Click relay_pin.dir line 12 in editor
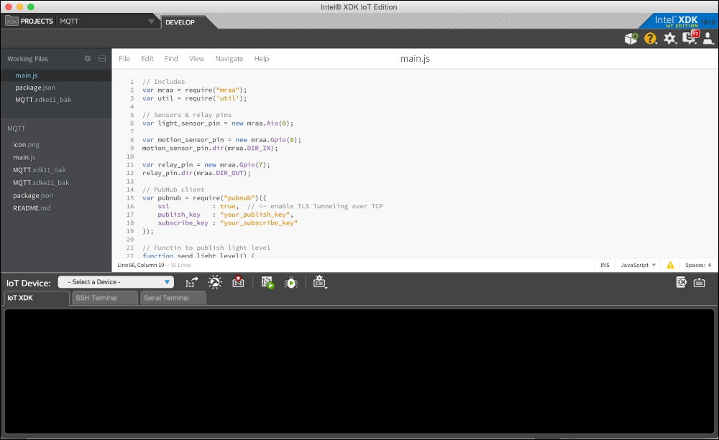This screenshot has height=440, width=719. click(x=196, y=173)
